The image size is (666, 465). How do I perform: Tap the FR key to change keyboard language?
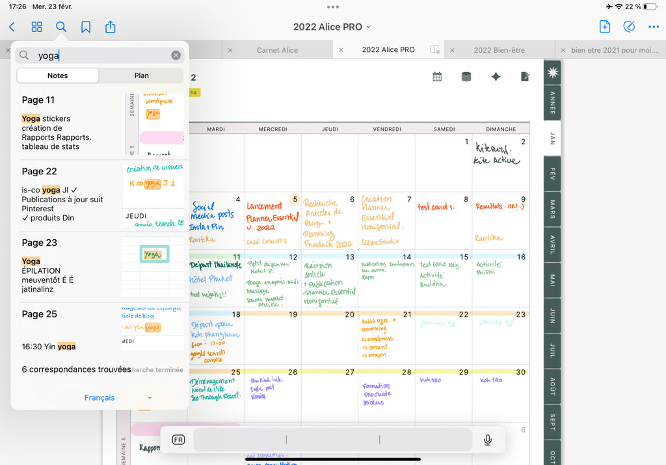coord(177,440)
